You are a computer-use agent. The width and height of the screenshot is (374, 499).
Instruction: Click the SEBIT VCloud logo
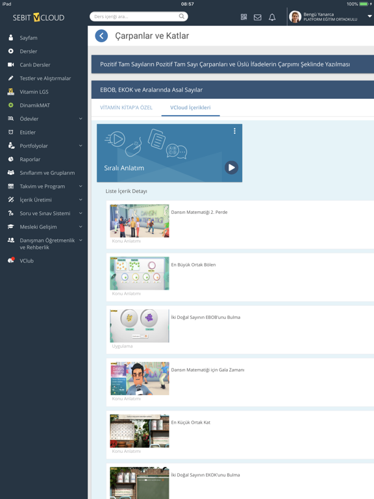click(x=38, y=18)
